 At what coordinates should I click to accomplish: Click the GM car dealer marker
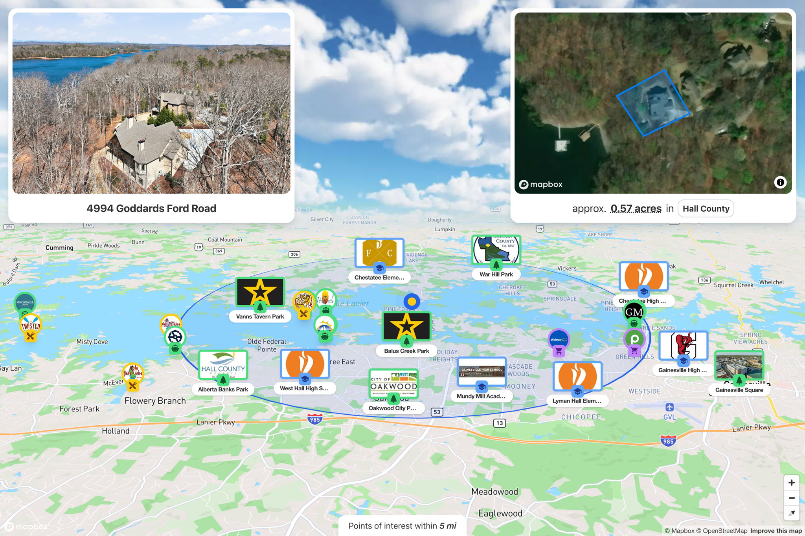(634, 312)
